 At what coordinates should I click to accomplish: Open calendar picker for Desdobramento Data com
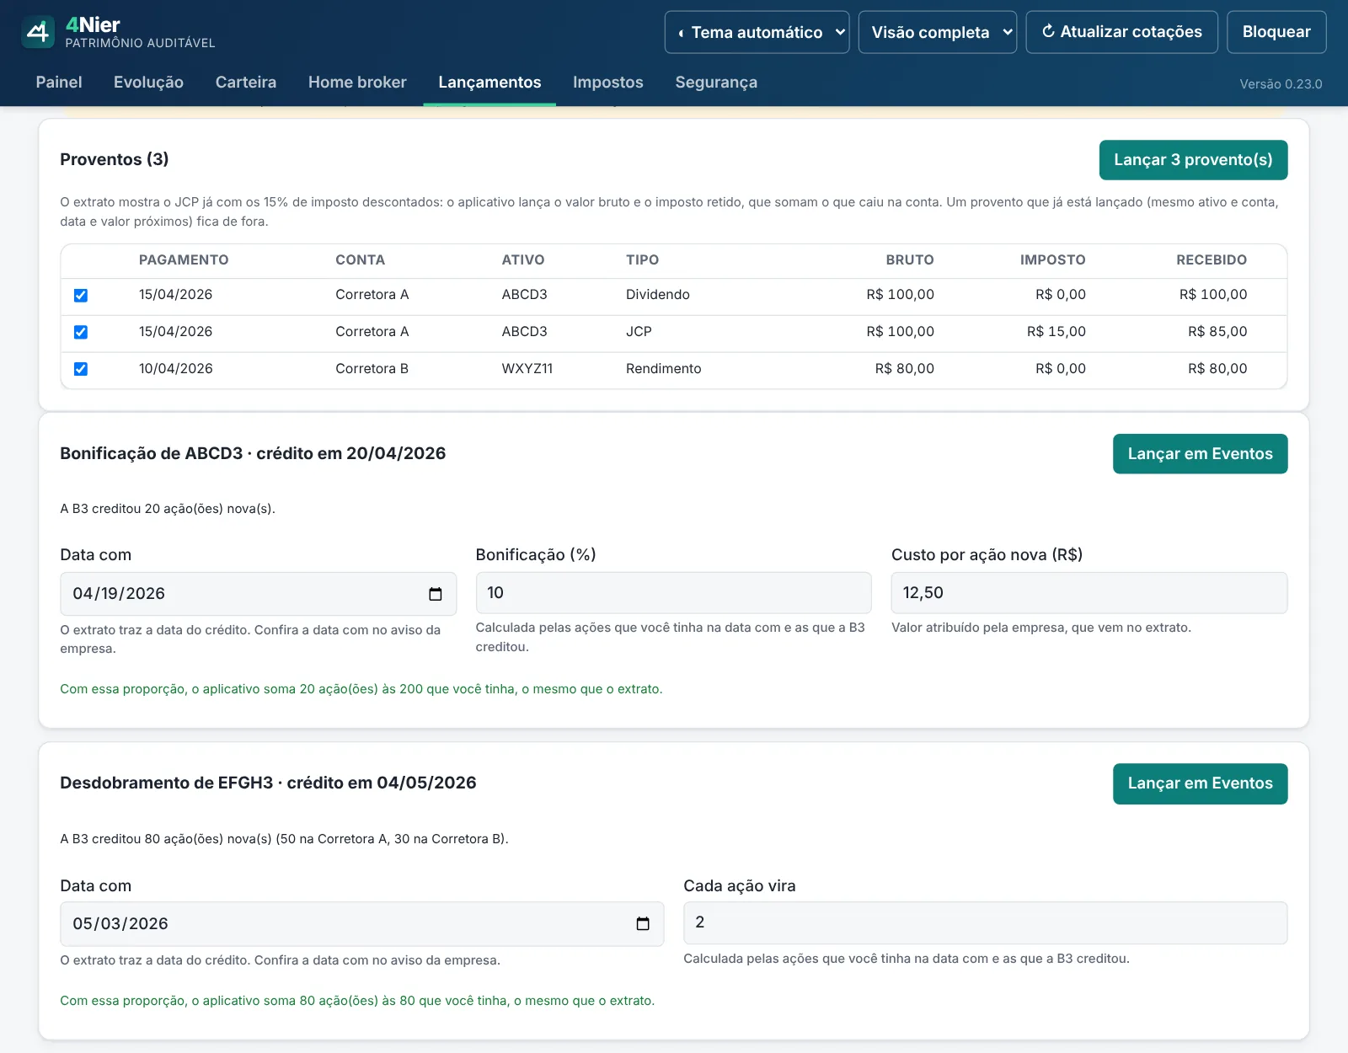(x=643, y=924)
